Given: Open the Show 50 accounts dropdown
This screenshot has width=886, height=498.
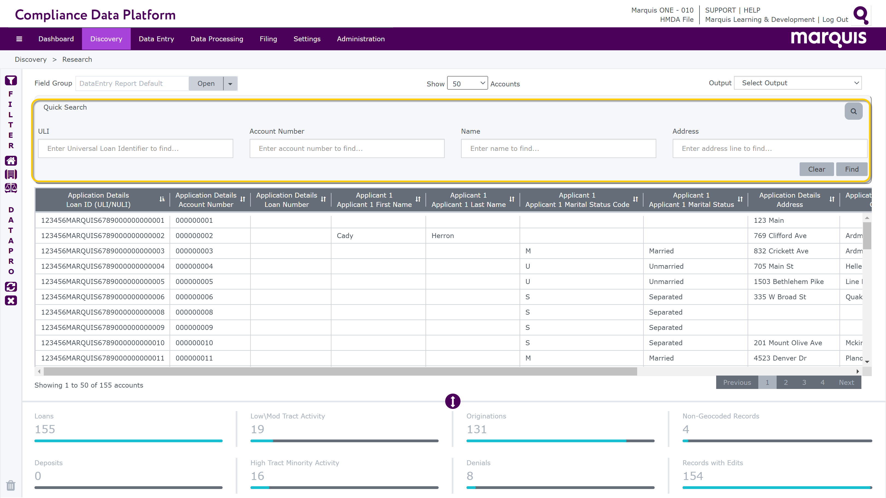Looking at the screenshot, I should click(467, 83).
